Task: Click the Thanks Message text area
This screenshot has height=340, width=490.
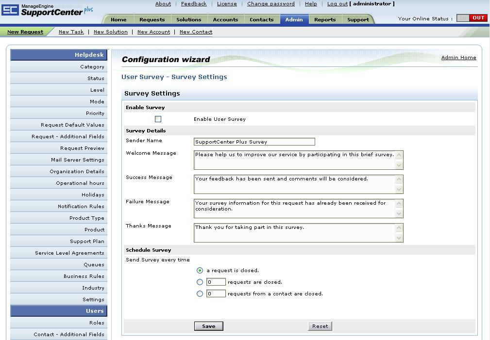Action: pos(294,232)
